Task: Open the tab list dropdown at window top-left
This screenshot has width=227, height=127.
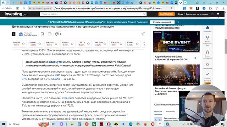Action: (8, 2)
